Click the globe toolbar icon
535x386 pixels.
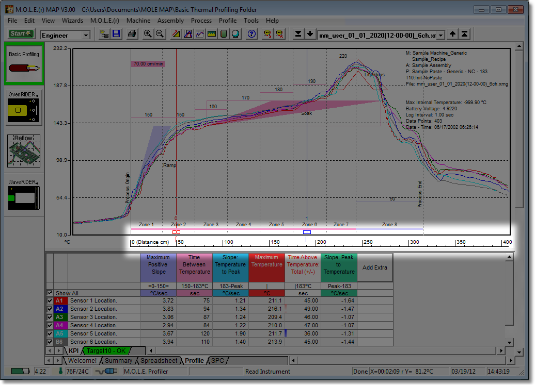(236, 34)
